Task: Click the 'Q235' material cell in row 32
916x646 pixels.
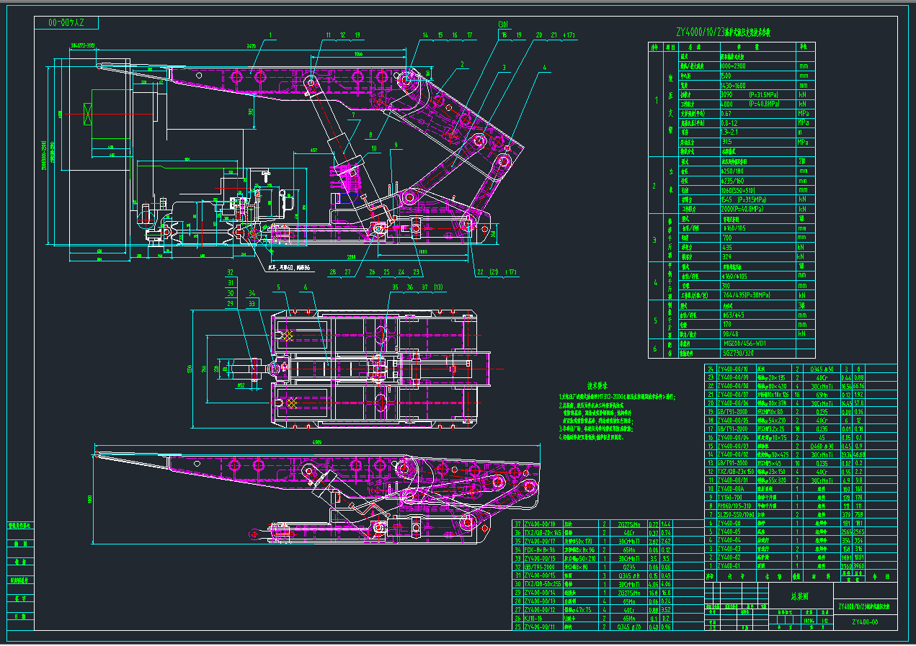Action: 628,567
